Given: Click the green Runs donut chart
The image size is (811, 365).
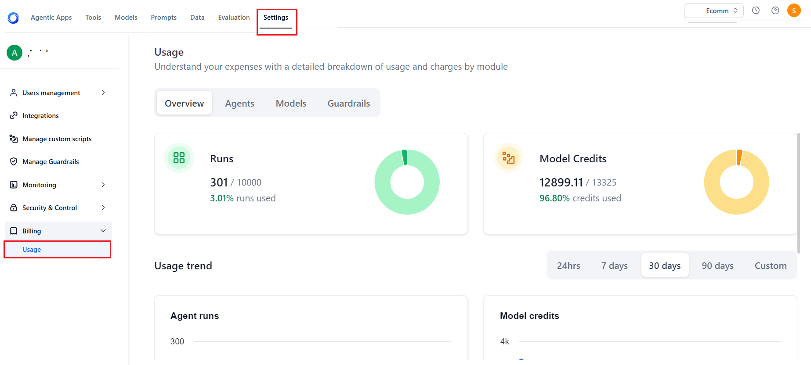Looking at the screenshot, I should click(407, 182).
